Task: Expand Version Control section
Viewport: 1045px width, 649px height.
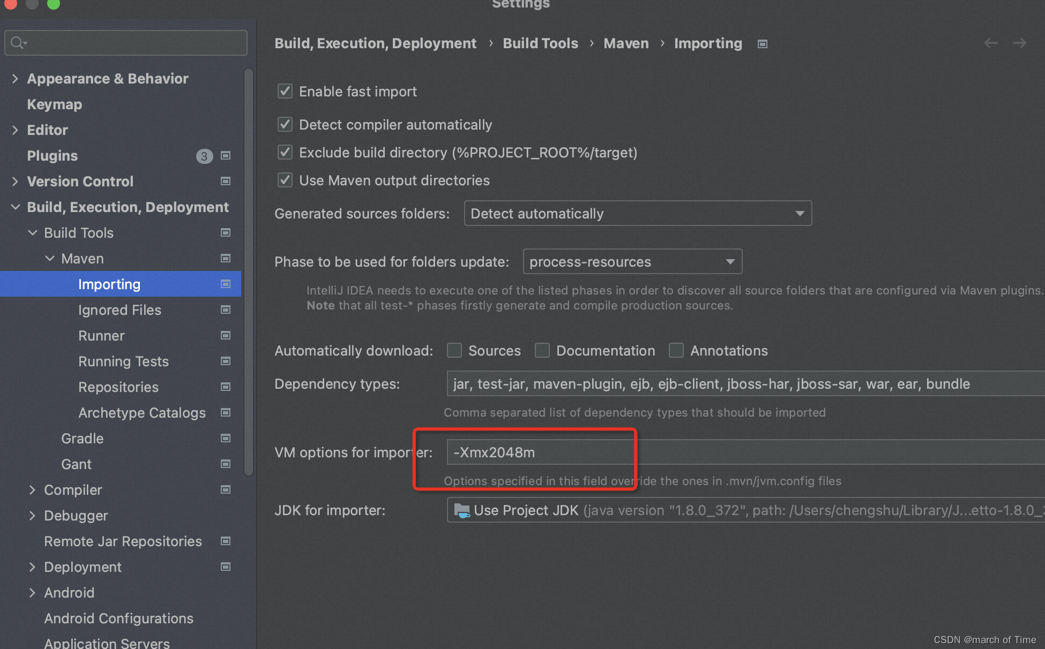Action: [15, 182]
